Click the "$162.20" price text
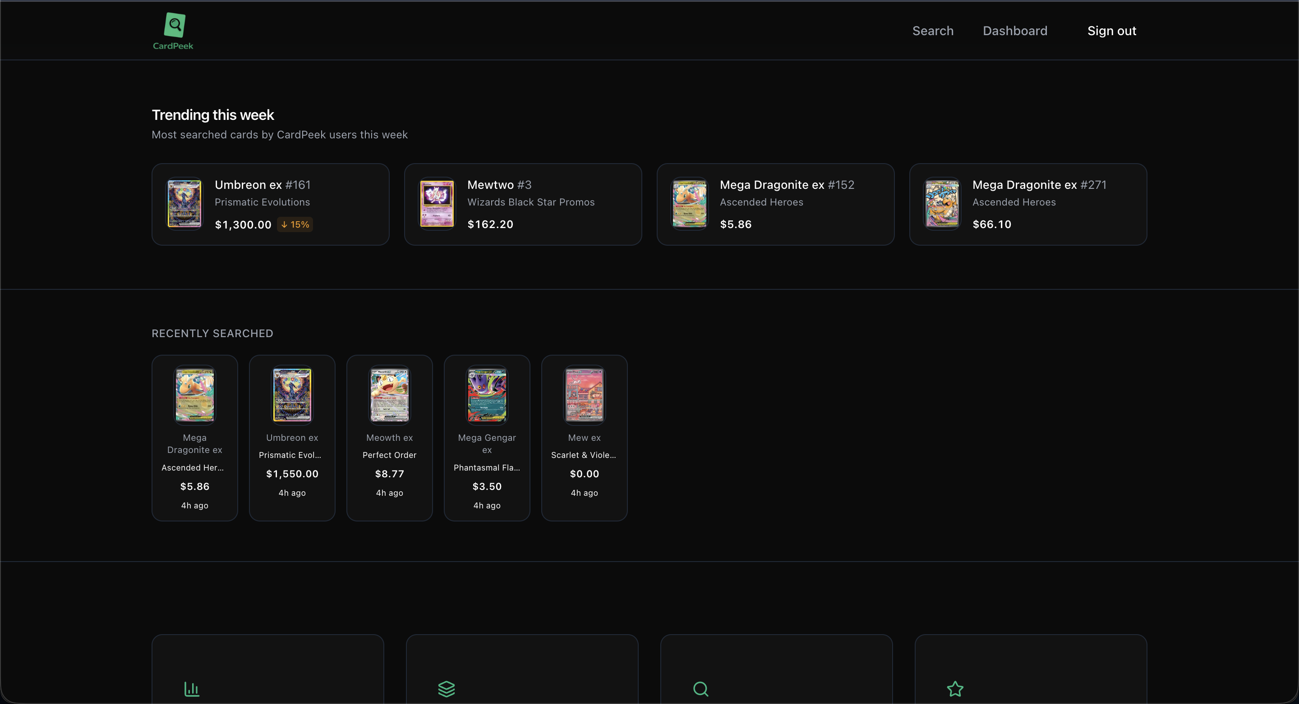Image resolution: width=1299 pixels, height=704 pixels. [x=490, y=224]
